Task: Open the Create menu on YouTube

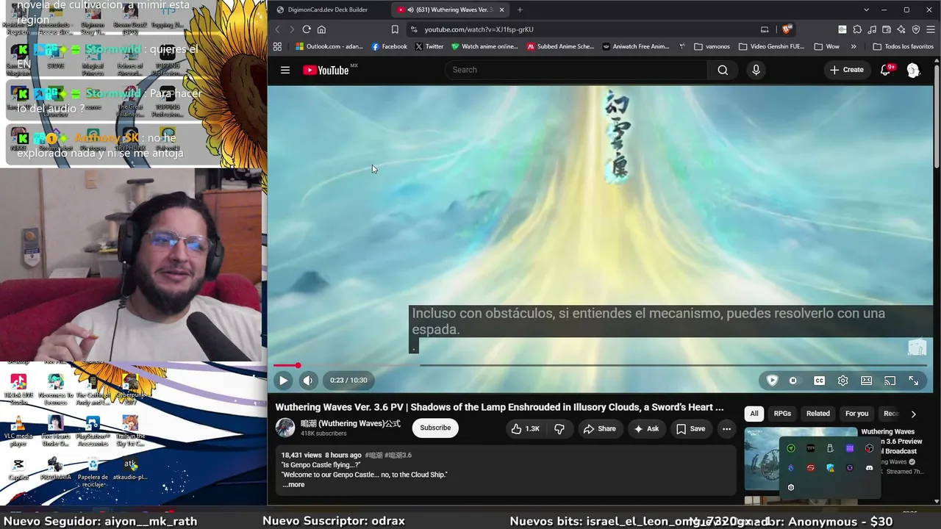Action: pyautogui.click(x=847, y=70)
